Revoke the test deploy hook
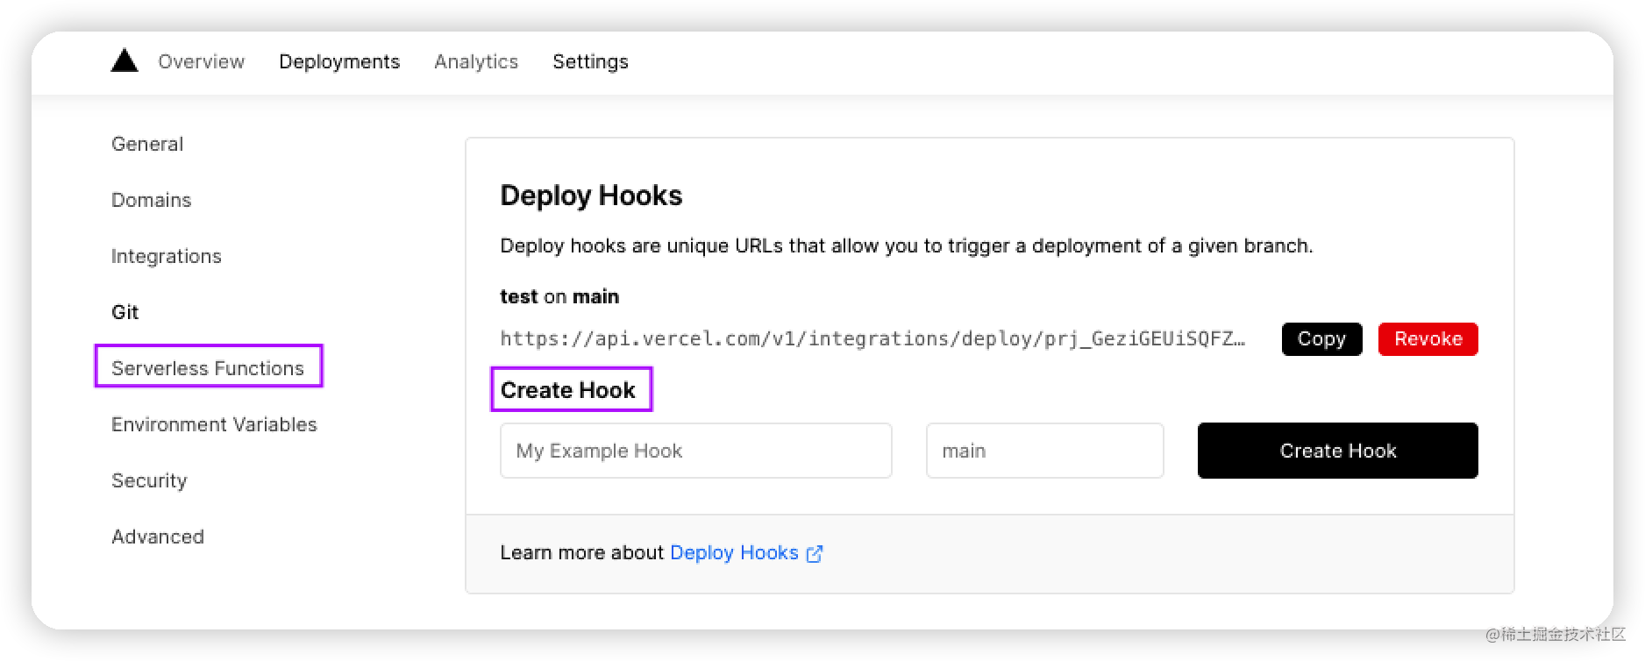Viewport: 1645px width, 661px height. tap(1428, 339)
